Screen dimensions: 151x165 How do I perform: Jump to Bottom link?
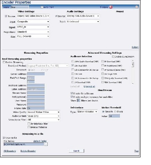pos(135,47)
